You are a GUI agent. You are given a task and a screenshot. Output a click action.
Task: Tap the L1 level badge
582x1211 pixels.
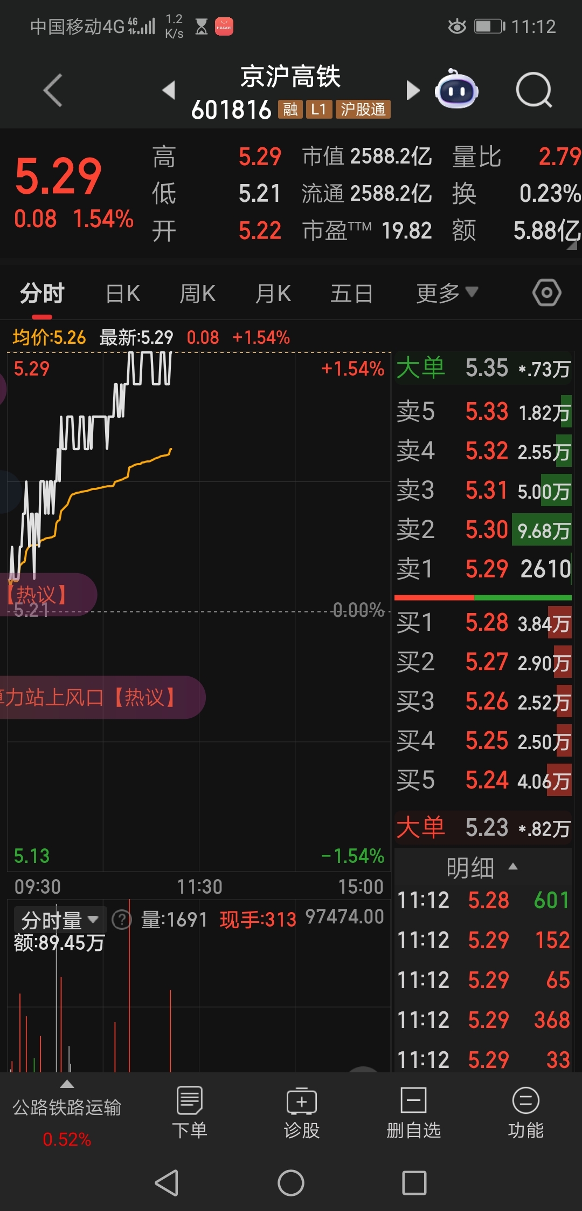coord(319,110)
